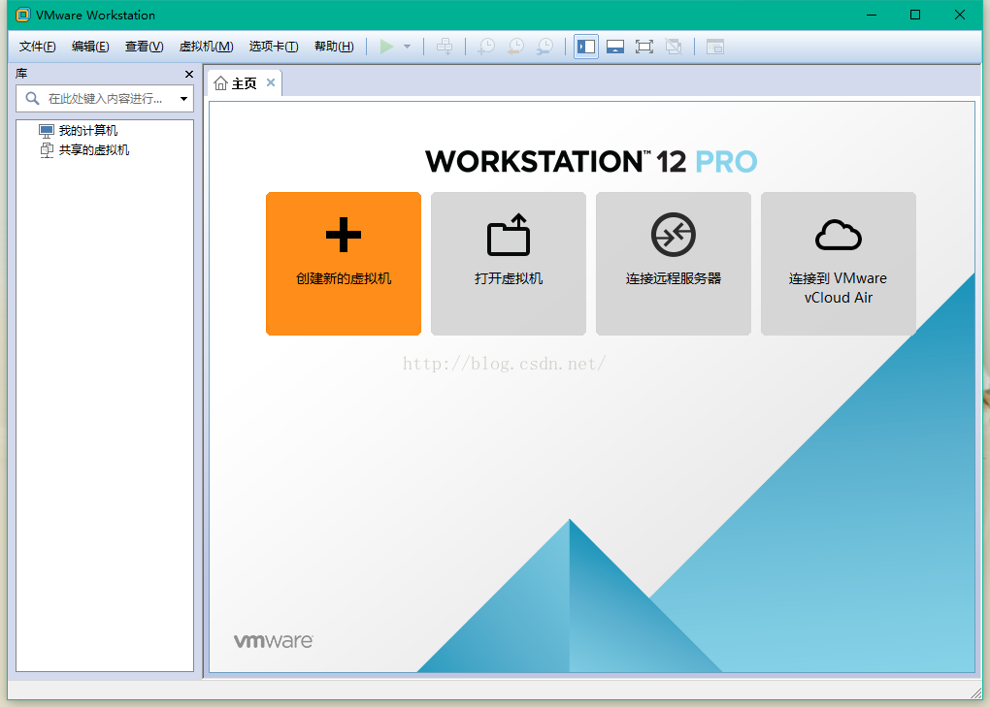Open the 帮助(H) menu

(334, 47)
